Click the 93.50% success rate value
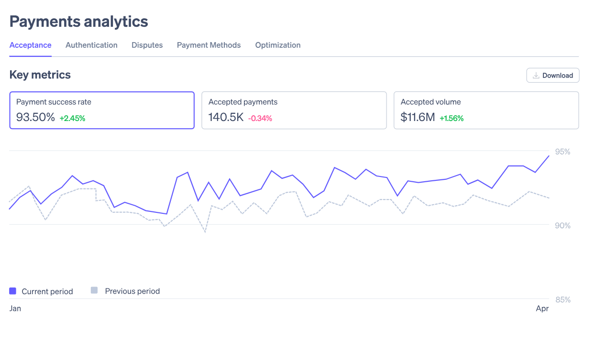 click(35, 117)
